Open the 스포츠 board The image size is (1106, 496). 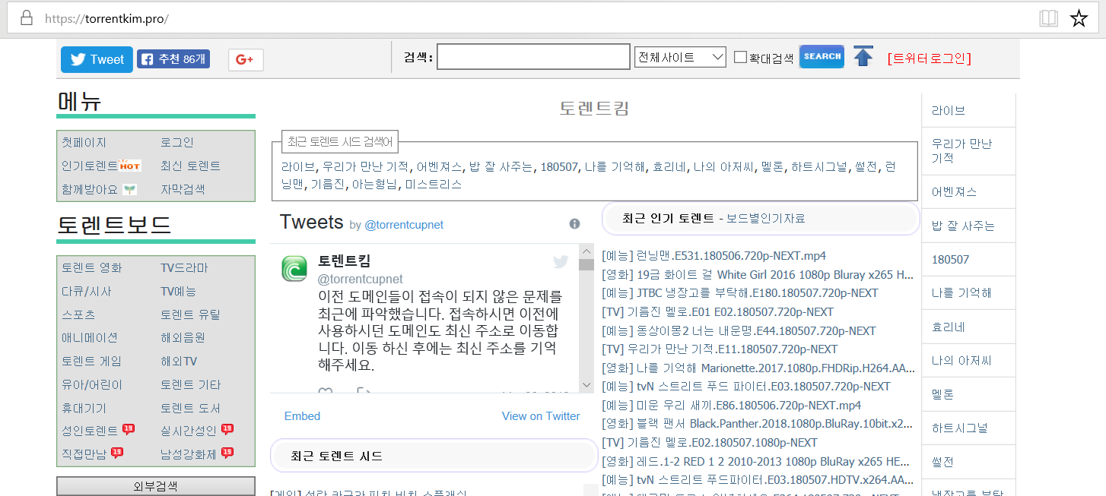pos(78,314)
